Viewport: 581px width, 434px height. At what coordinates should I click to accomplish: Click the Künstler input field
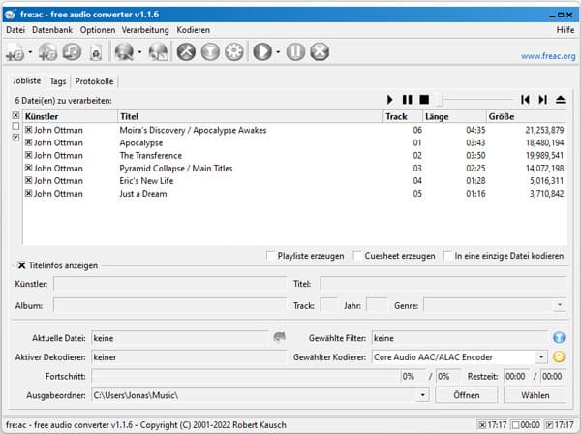pyautogui.click(x=170, y=284)
